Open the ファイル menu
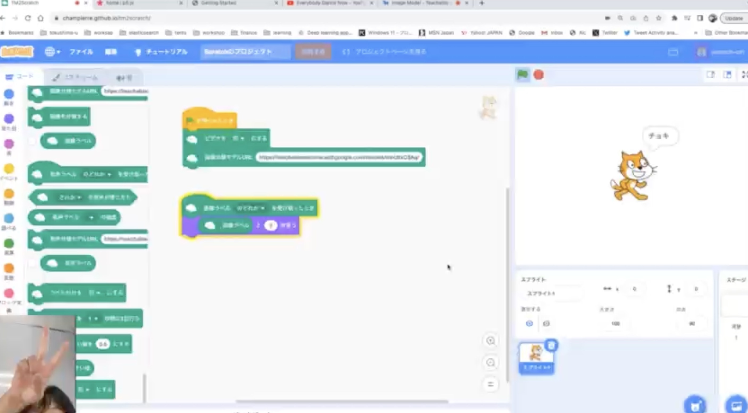This screenshot has width=748, height=413. [81, 52]
